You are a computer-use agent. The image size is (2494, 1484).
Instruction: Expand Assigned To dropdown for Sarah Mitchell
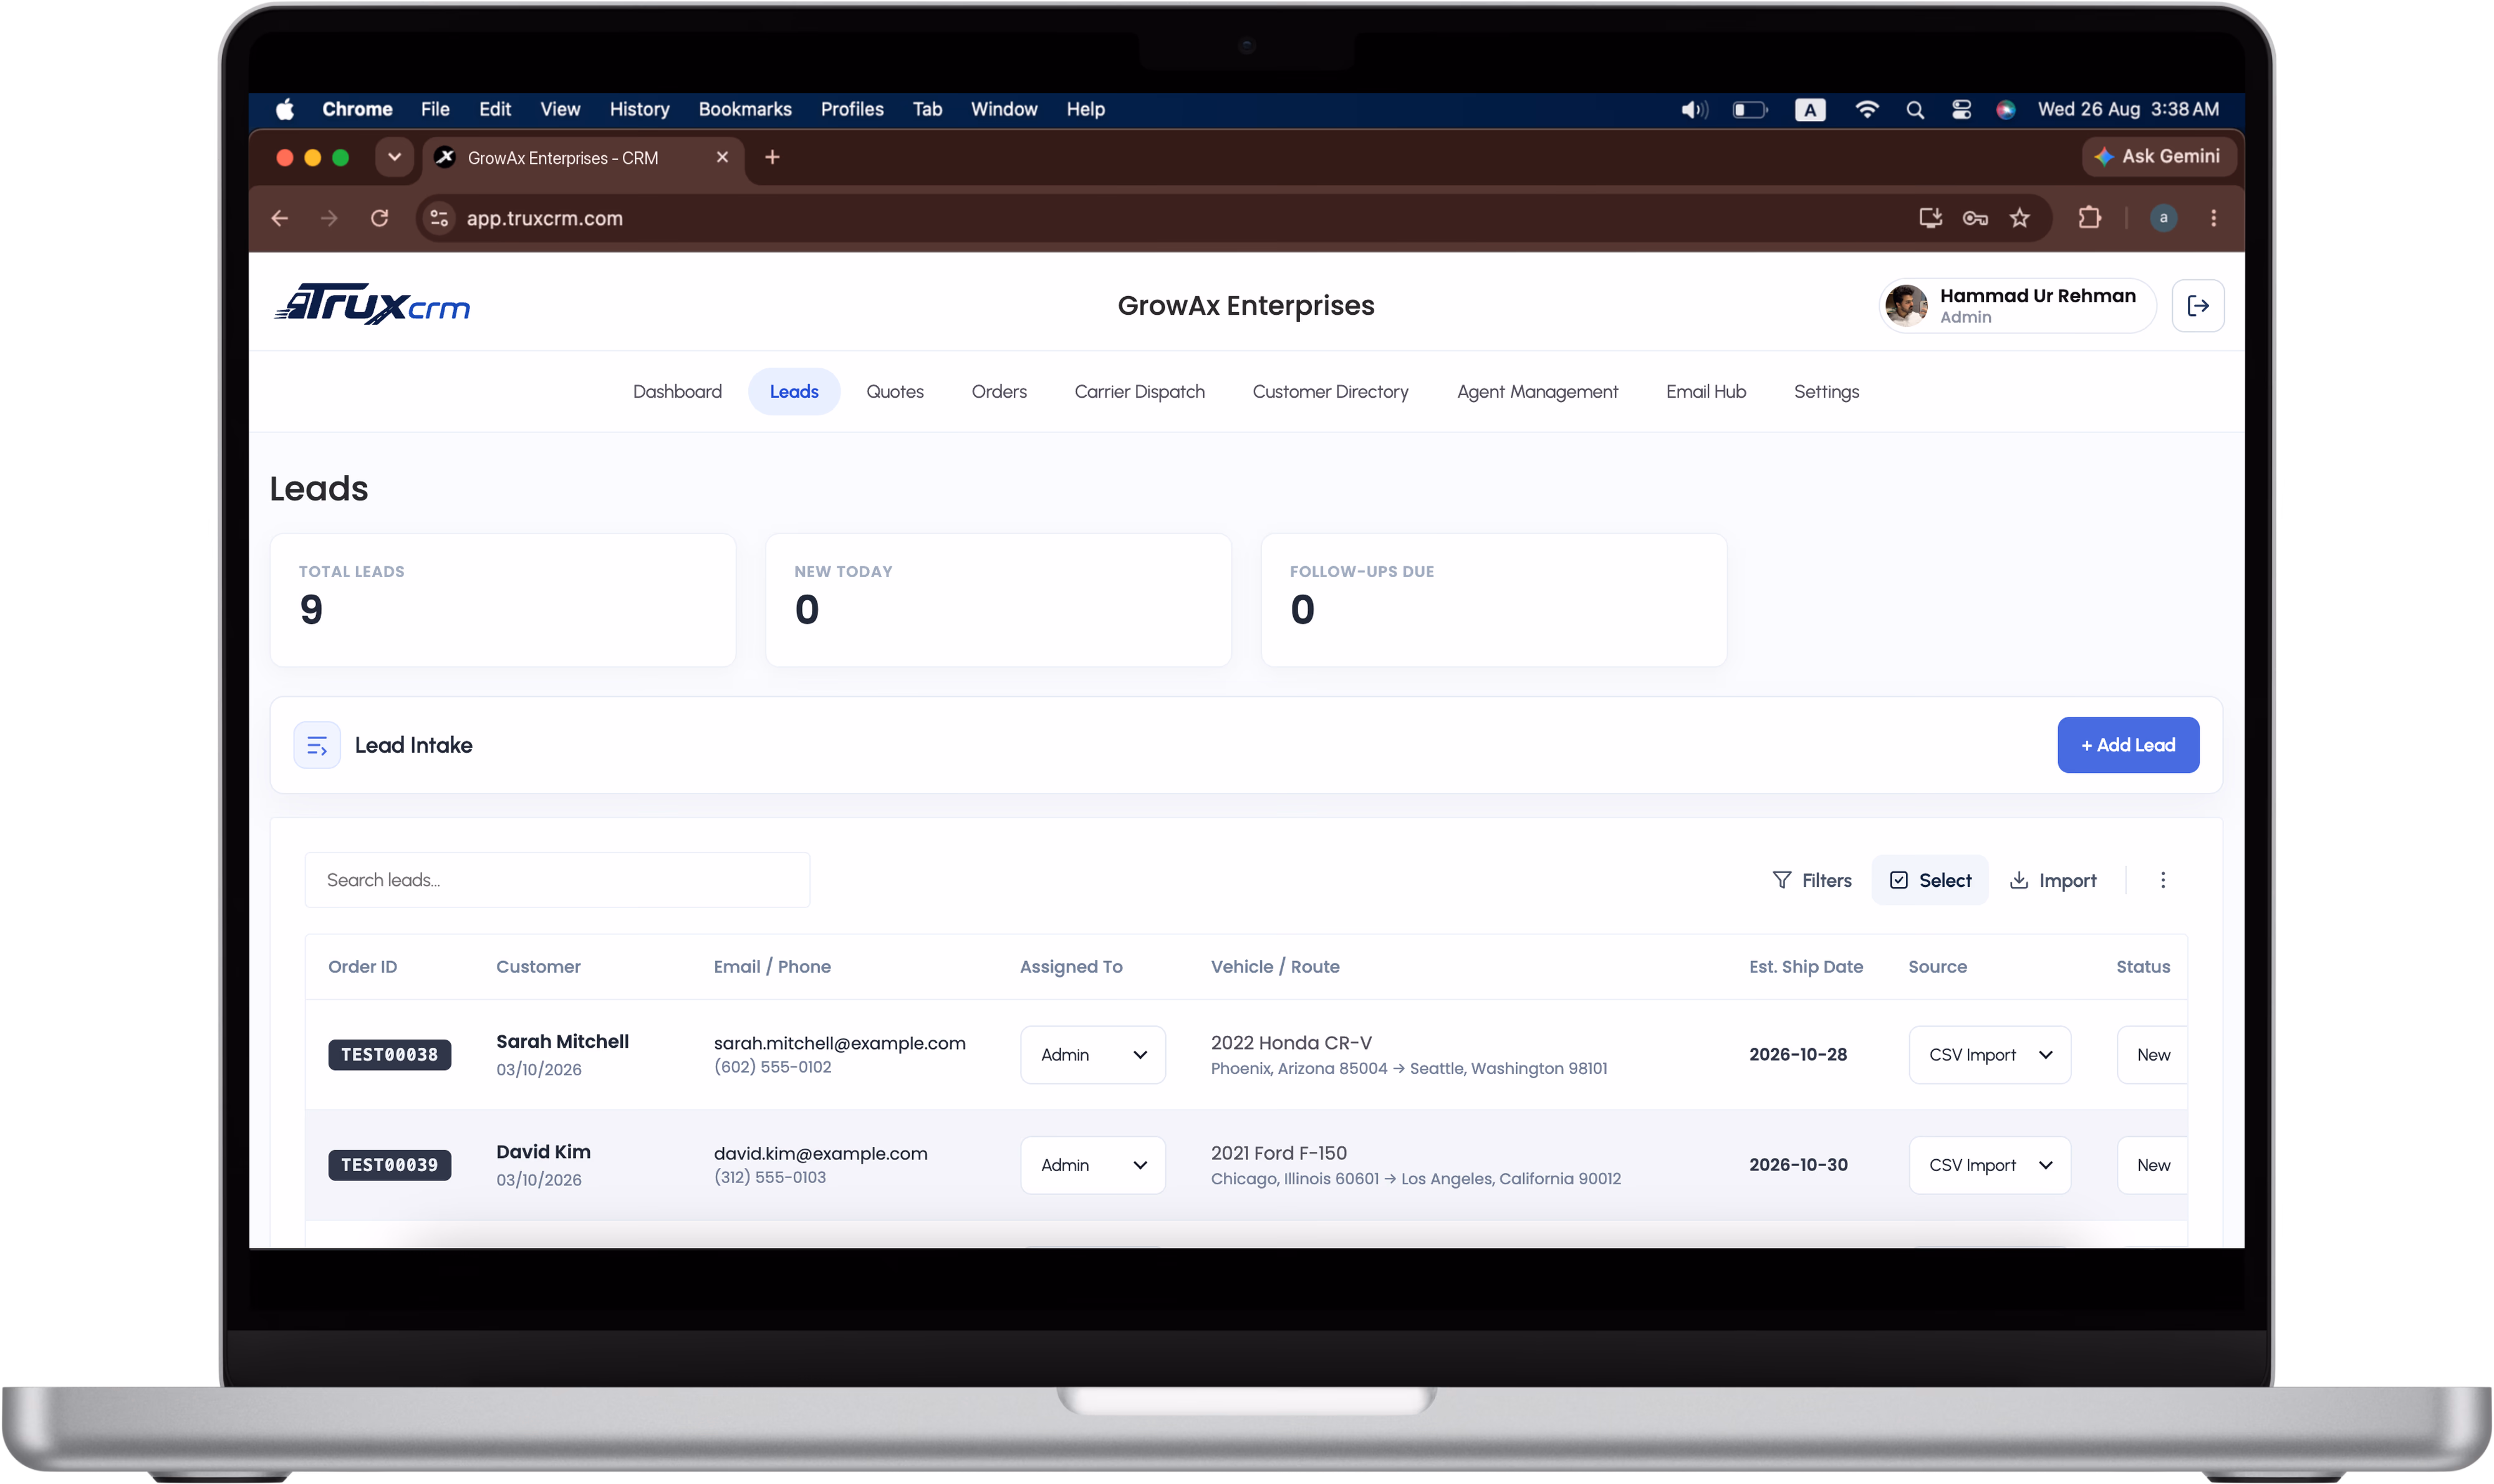tap(1092, 1055)
